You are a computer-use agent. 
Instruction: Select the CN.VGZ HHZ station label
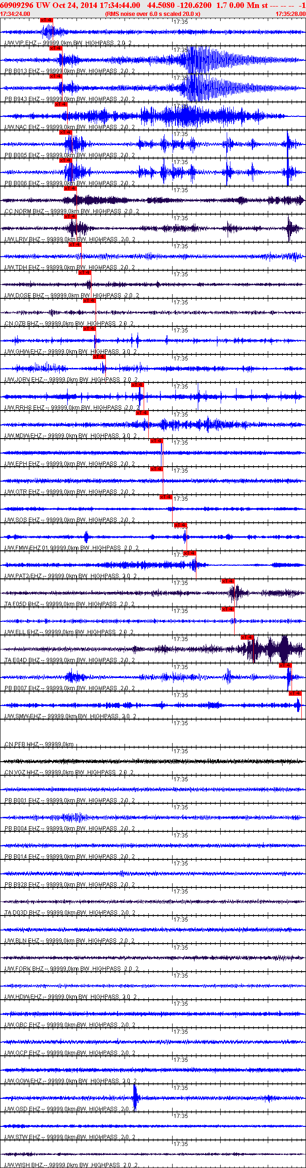click(x=69, y=772)
